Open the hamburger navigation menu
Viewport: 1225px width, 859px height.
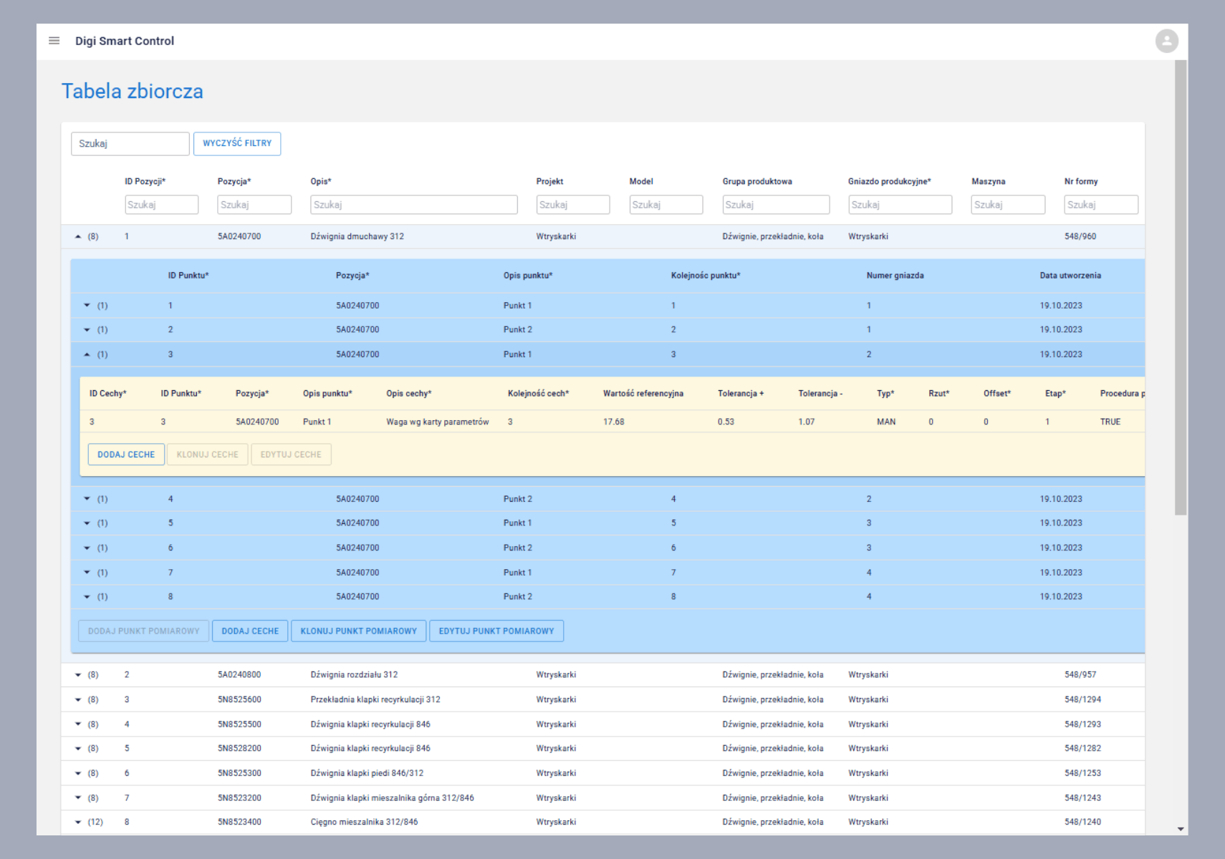[54, 41]
